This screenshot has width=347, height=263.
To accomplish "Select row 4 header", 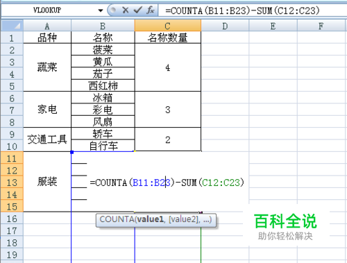I will pos(12,74).
